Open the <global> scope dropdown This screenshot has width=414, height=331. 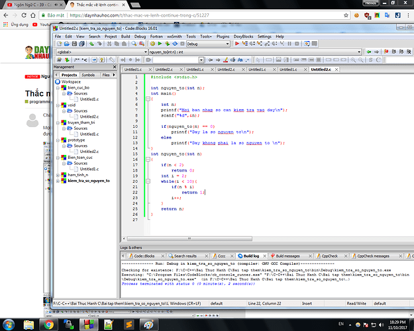(99, 51)
